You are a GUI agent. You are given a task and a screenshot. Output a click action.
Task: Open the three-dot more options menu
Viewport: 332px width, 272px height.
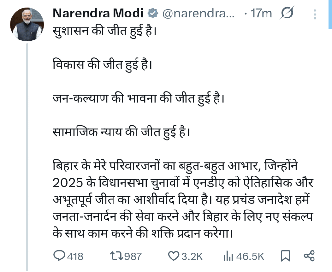pos(315,14)
